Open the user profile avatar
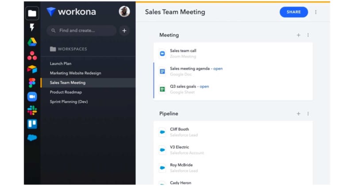This screenshot has width=354, height=186. 124,12
